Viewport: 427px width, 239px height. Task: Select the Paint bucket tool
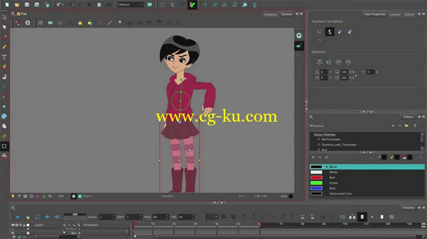[x=4, y=77]
